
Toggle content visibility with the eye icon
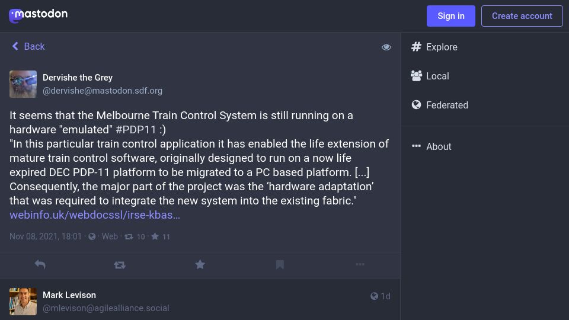pos(386,47)
